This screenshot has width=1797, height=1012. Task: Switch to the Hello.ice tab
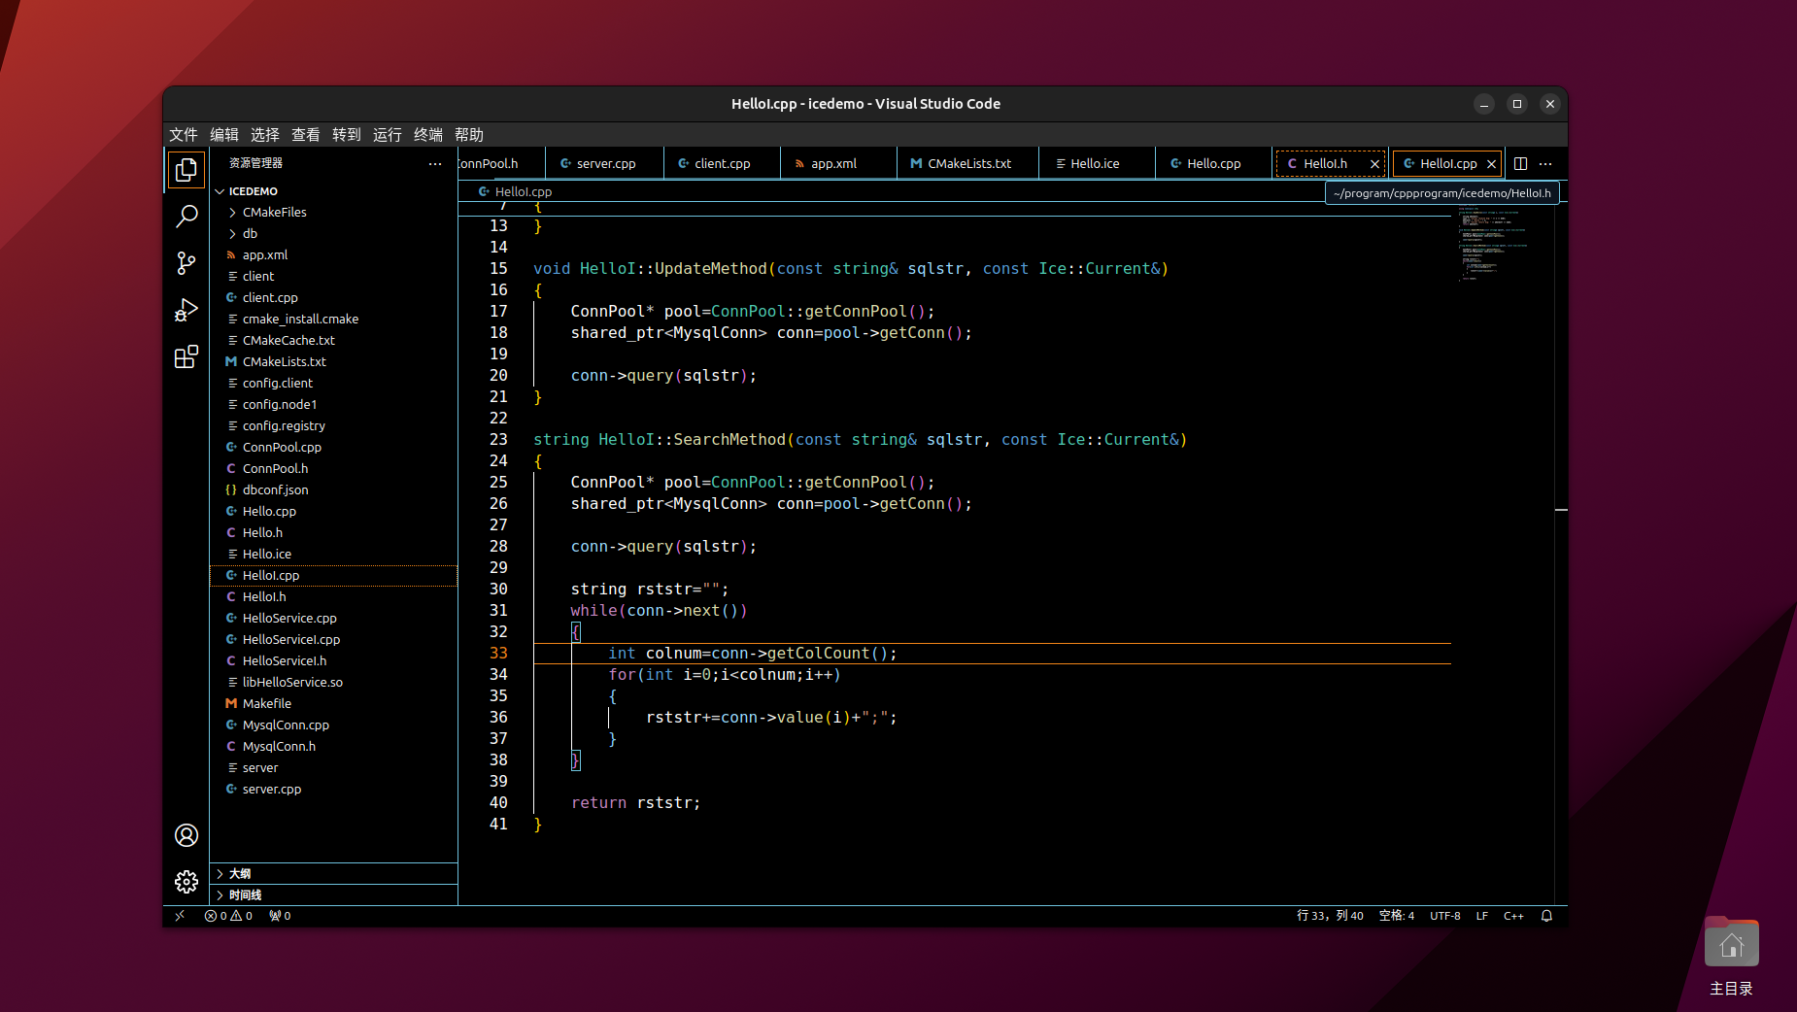1096,163
